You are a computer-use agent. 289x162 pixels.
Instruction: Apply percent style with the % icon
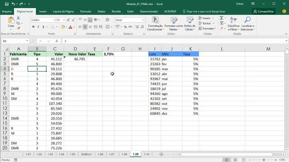pyautogui.click(x=126, y=27)
